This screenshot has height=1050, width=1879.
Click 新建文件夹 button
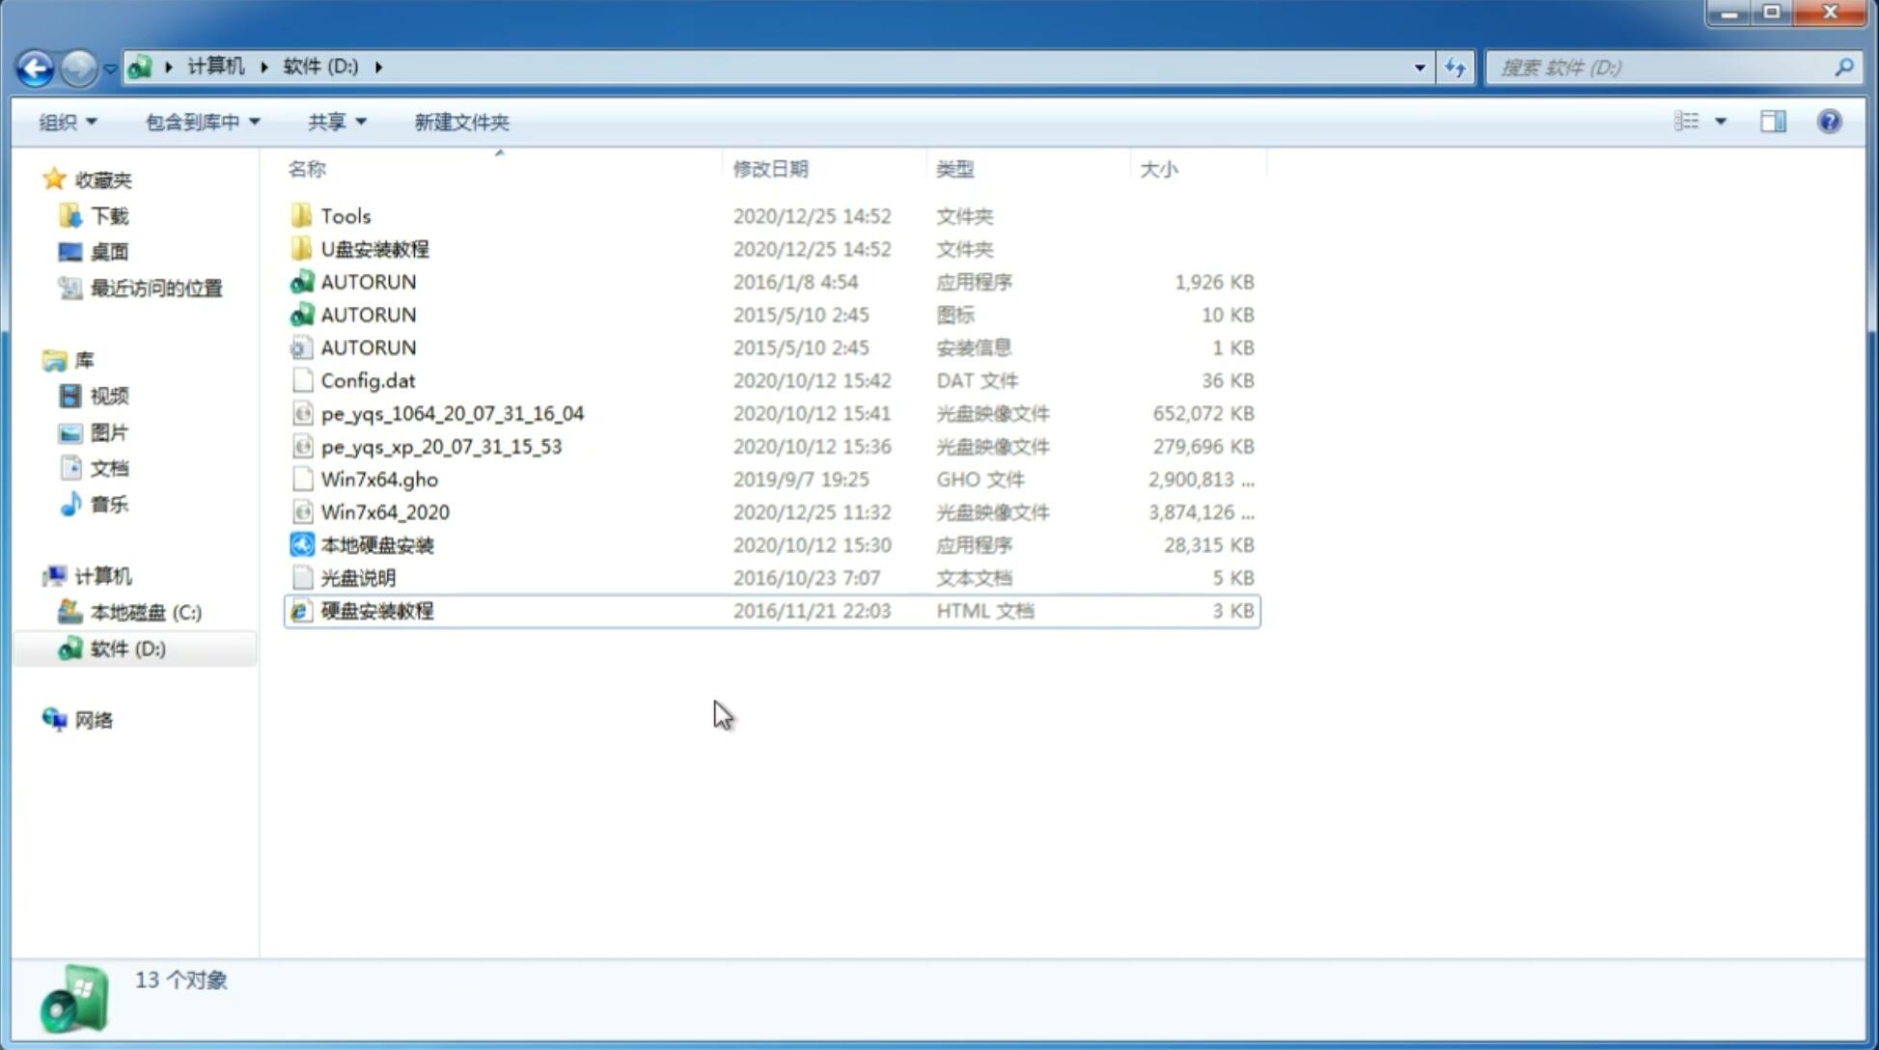[x=460, y=120]
